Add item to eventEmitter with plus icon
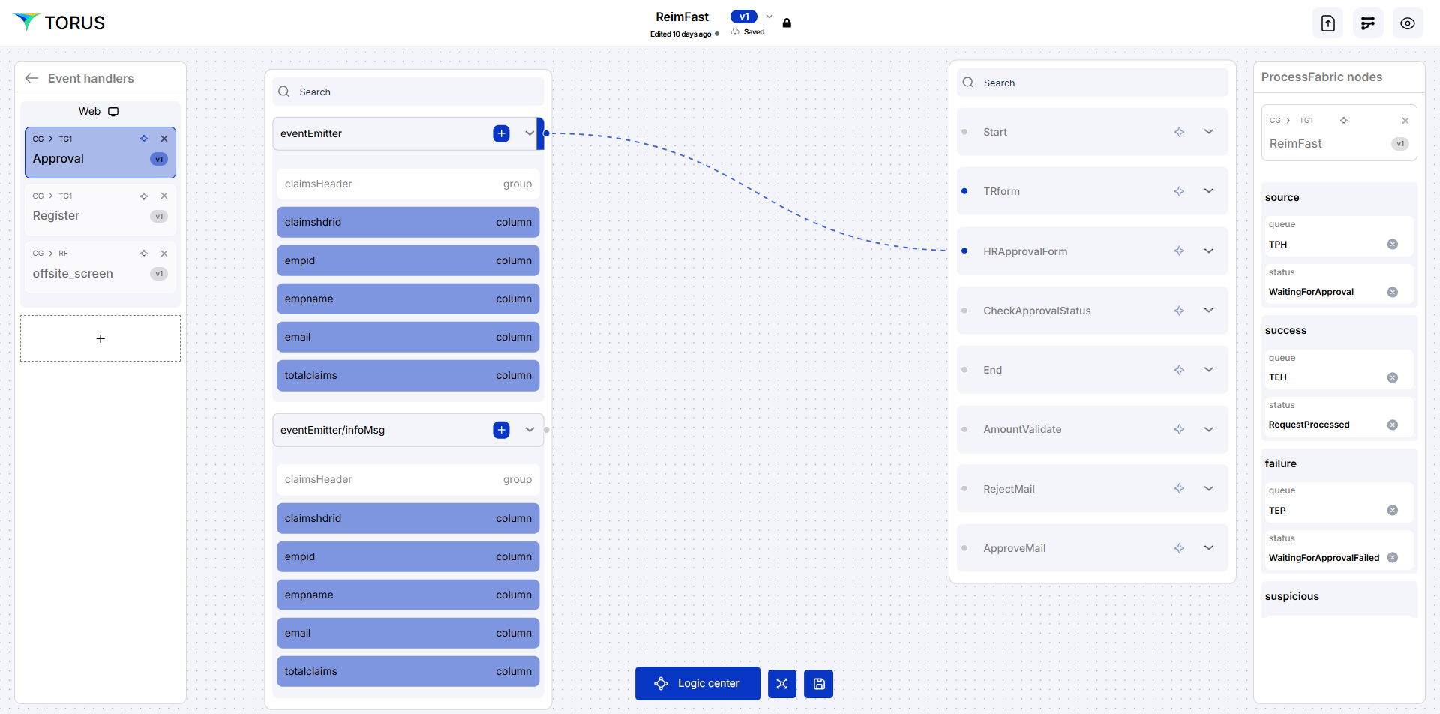Image resolution: width=1440 pixels, height=714 pixels. point(501,133)
